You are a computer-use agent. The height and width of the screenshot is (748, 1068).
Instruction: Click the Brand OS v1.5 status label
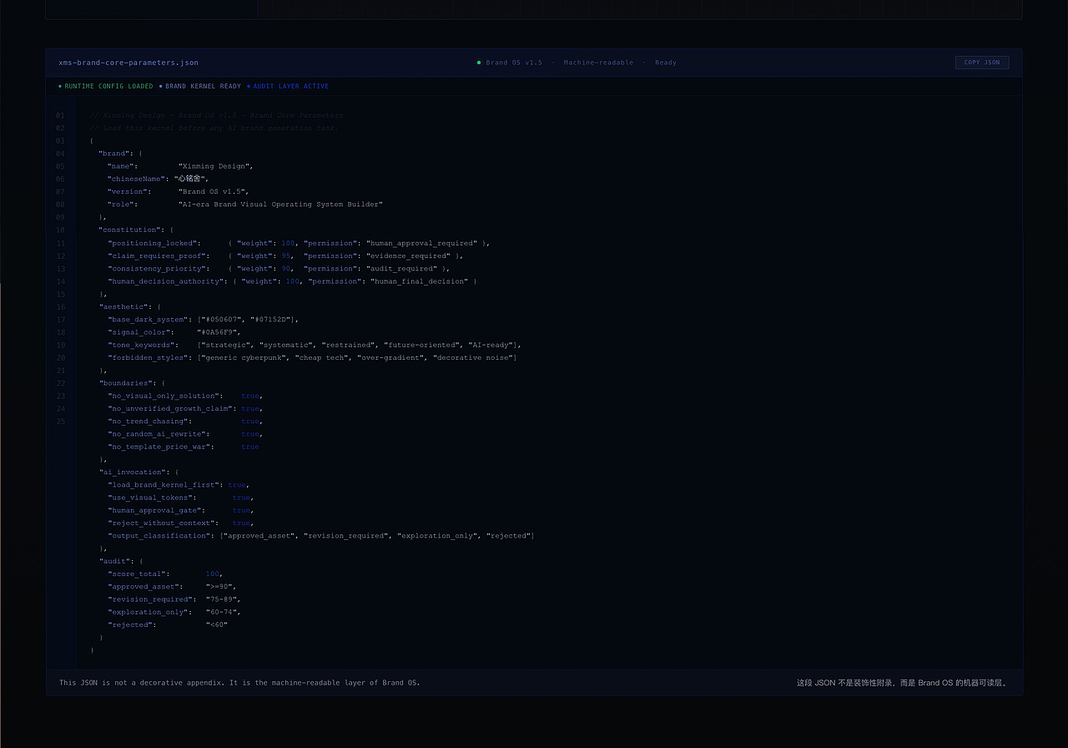click(514, 63)
